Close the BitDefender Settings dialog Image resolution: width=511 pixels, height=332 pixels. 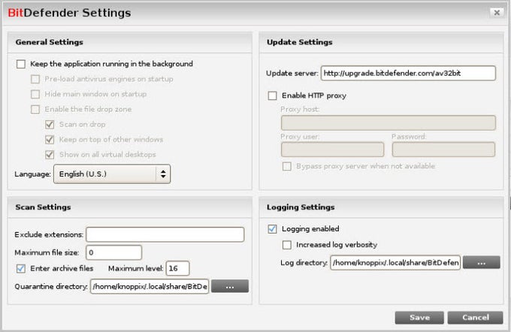pos(497,13)
